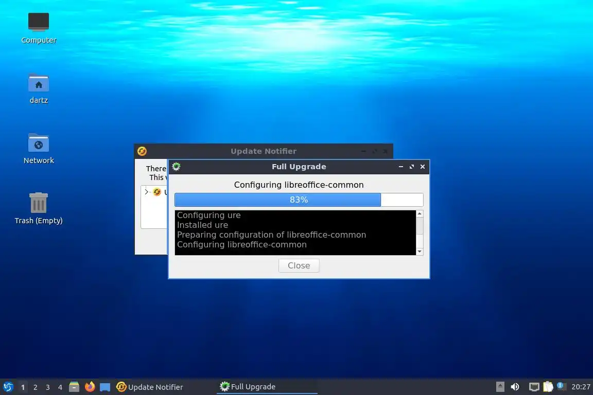Screen dimensions: 593x395
Task: Launch Firefox from the taskbar
Action: [x=90, y=387]
